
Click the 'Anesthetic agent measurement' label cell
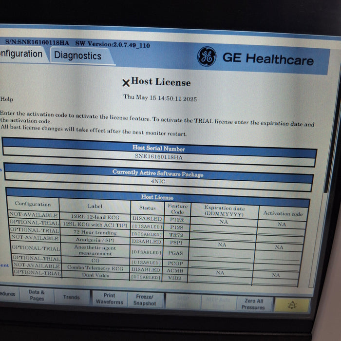[95, 250]
